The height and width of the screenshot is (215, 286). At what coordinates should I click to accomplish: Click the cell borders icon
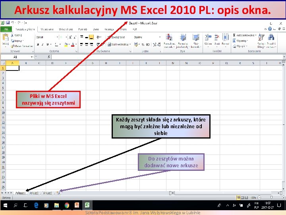[x=56, y=44]
